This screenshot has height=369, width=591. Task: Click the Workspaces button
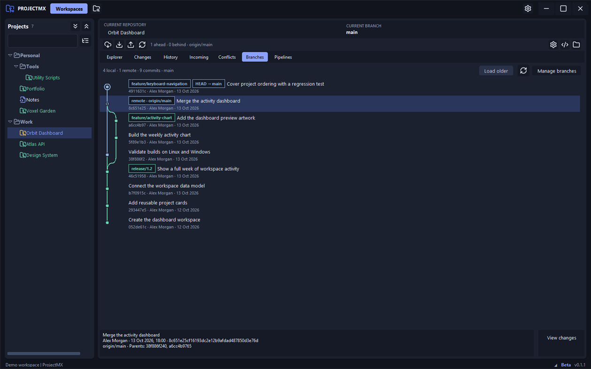69,8
